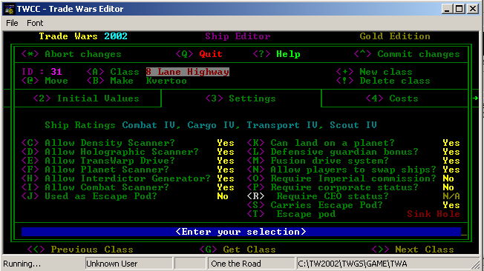
Task: Minimize the TWCC window
Action: (x=448, y=9)
